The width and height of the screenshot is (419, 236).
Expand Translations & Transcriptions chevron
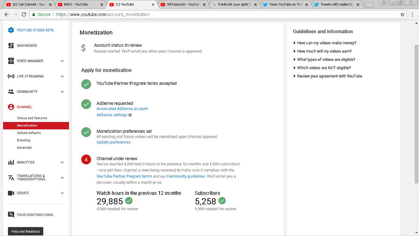click(62, 178)
